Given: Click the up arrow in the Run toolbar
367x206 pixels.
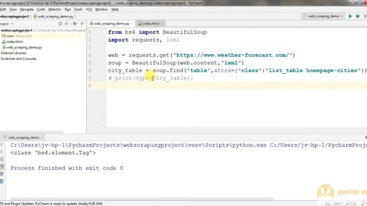Looking at the screenshot, I should (2, 145).
